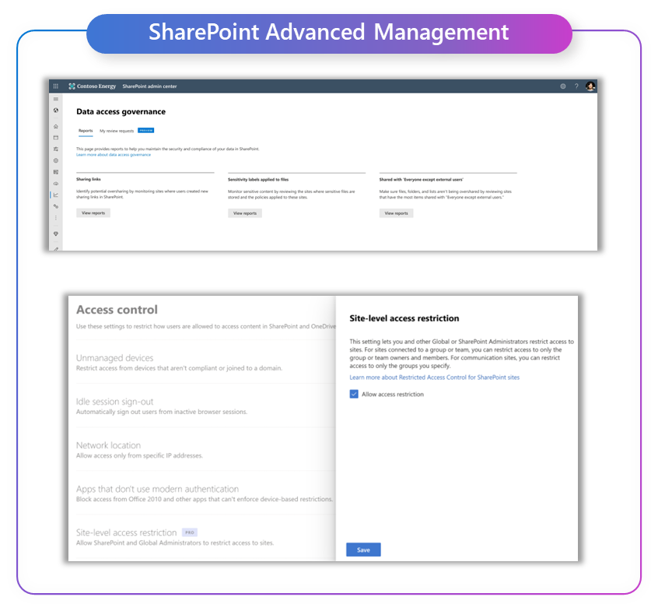The image size is (658, 611).
Task: View reports for Sharing links
Action: click(x=93, y=213)
